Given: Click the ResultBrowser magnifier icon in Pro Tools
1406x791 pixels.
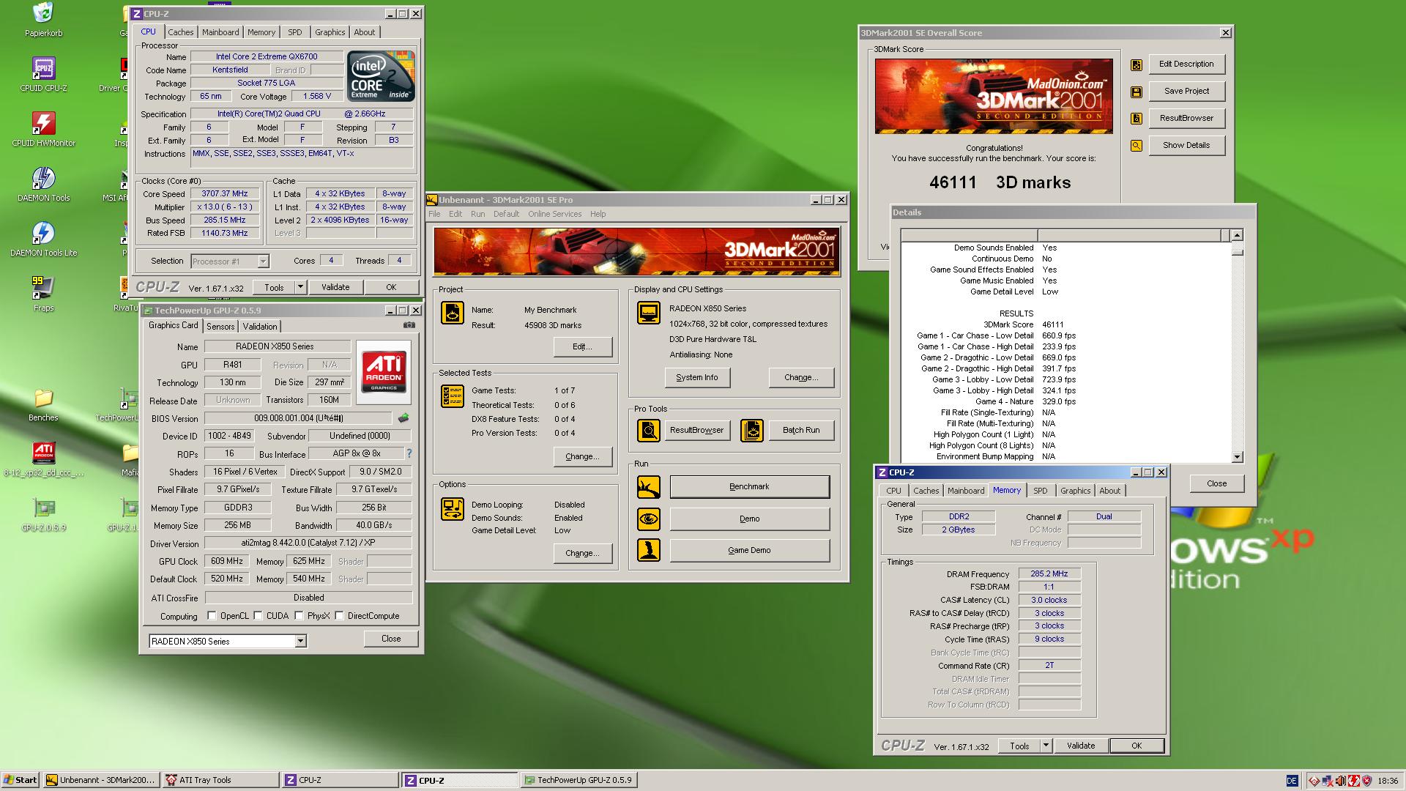Looking at the screenshot, I should tap(648, 431).
